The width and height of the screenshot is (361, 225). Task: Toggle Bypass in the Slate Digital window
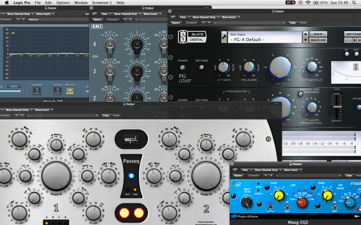point(176,22)
